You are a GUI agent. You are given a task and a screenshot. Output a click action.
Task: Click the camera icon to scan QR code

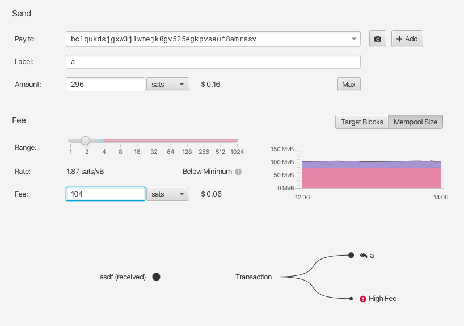[378, 39]
